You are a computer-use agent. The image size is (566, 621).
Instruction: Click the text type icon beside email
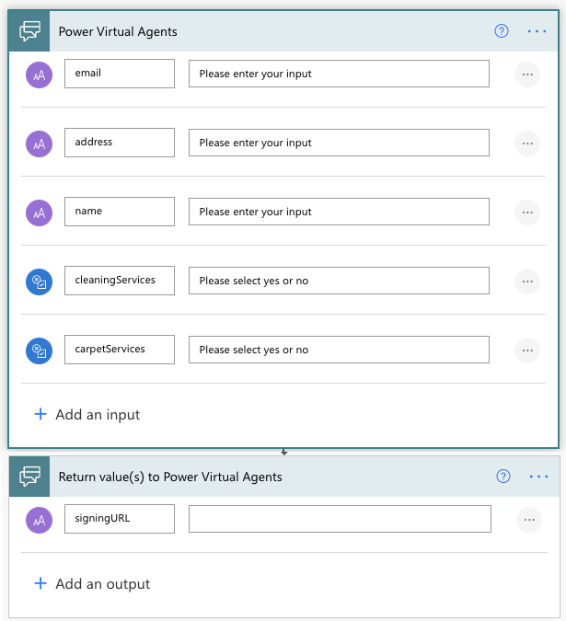(40, 75)
